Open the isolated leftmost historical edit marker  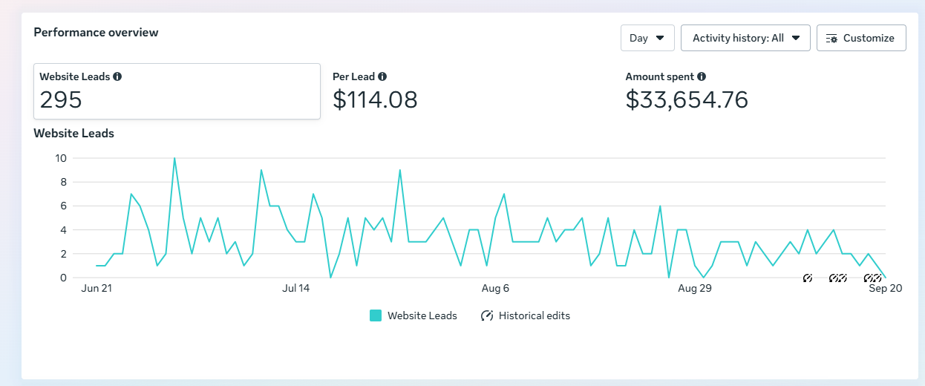808,278
